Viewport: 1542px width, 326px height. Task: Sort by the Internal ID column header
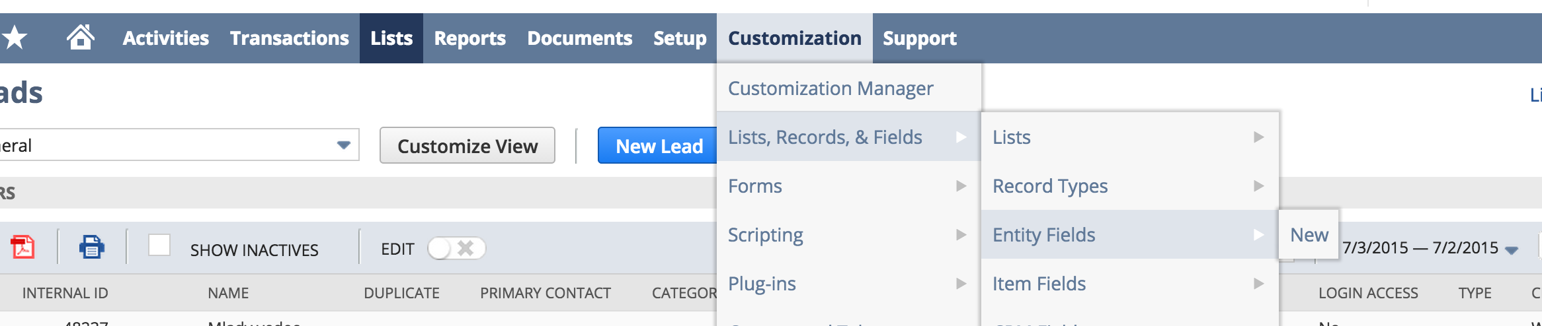click(x=65, y=293)
